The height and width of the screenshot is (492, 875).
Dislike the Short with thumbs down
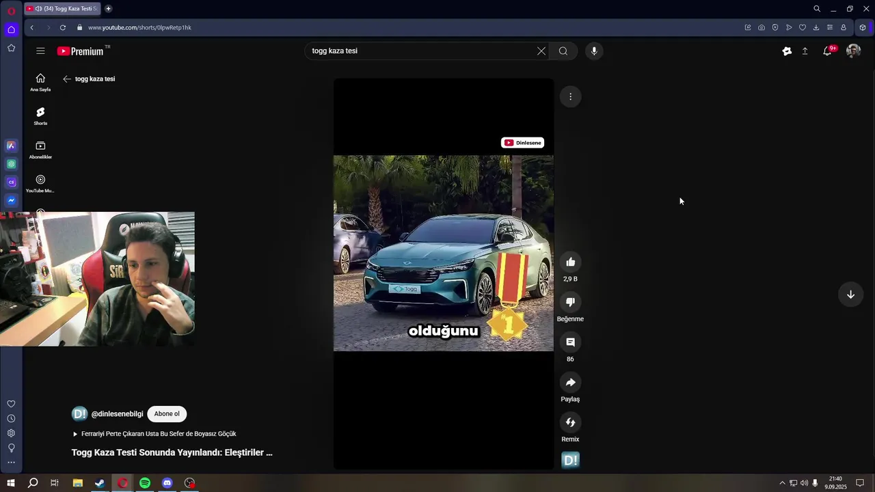[x=570, y=302]
